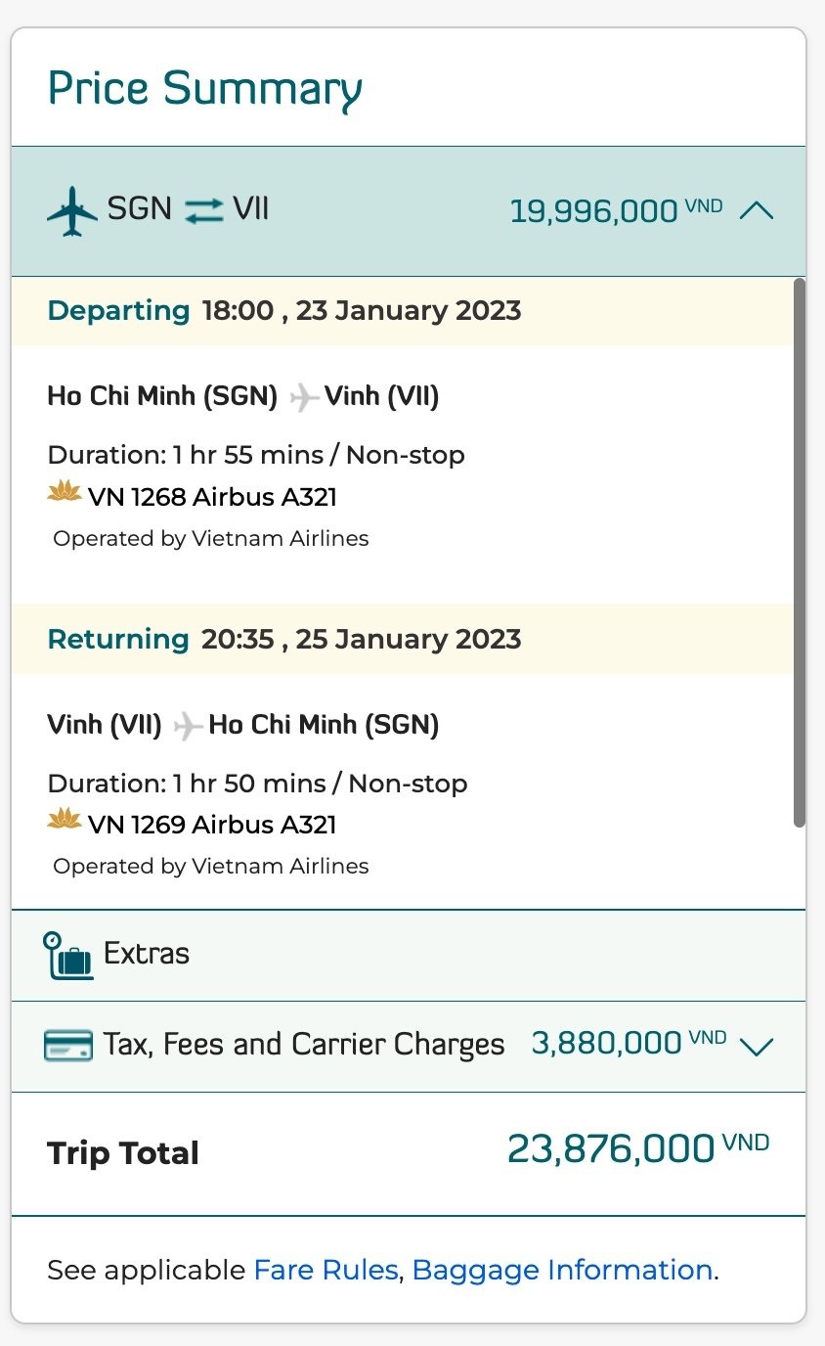The width and height of the screenshot is (825, 1346).
Task: Click the Price Summary heading
Action: coord(205,88)
